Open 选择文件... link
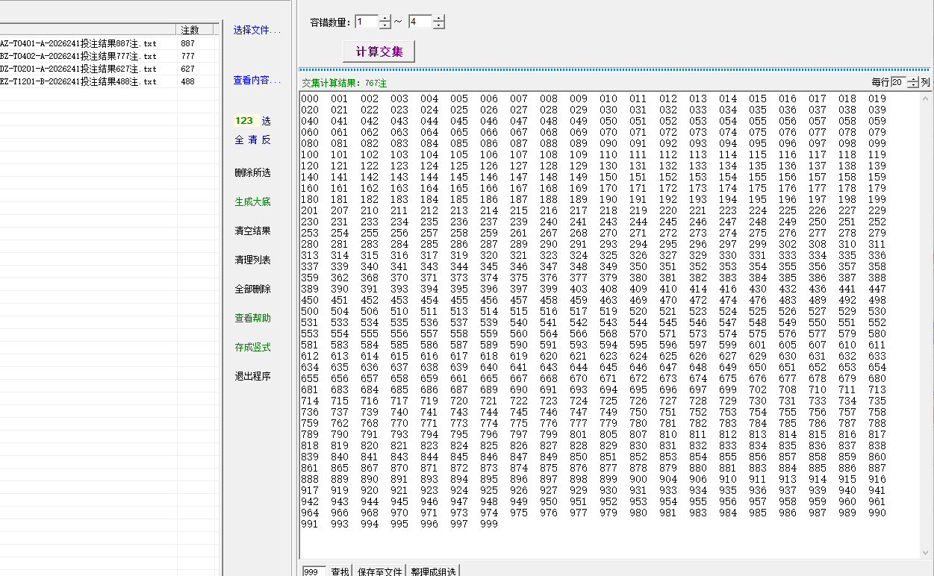Viewport: 934px width, 576px height. (257, 30)
